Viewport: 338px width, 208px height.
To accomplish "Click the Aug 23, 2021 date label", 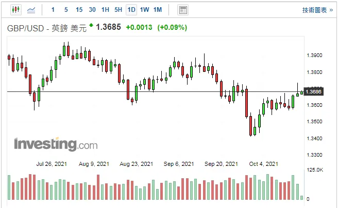I will [136, 164].
